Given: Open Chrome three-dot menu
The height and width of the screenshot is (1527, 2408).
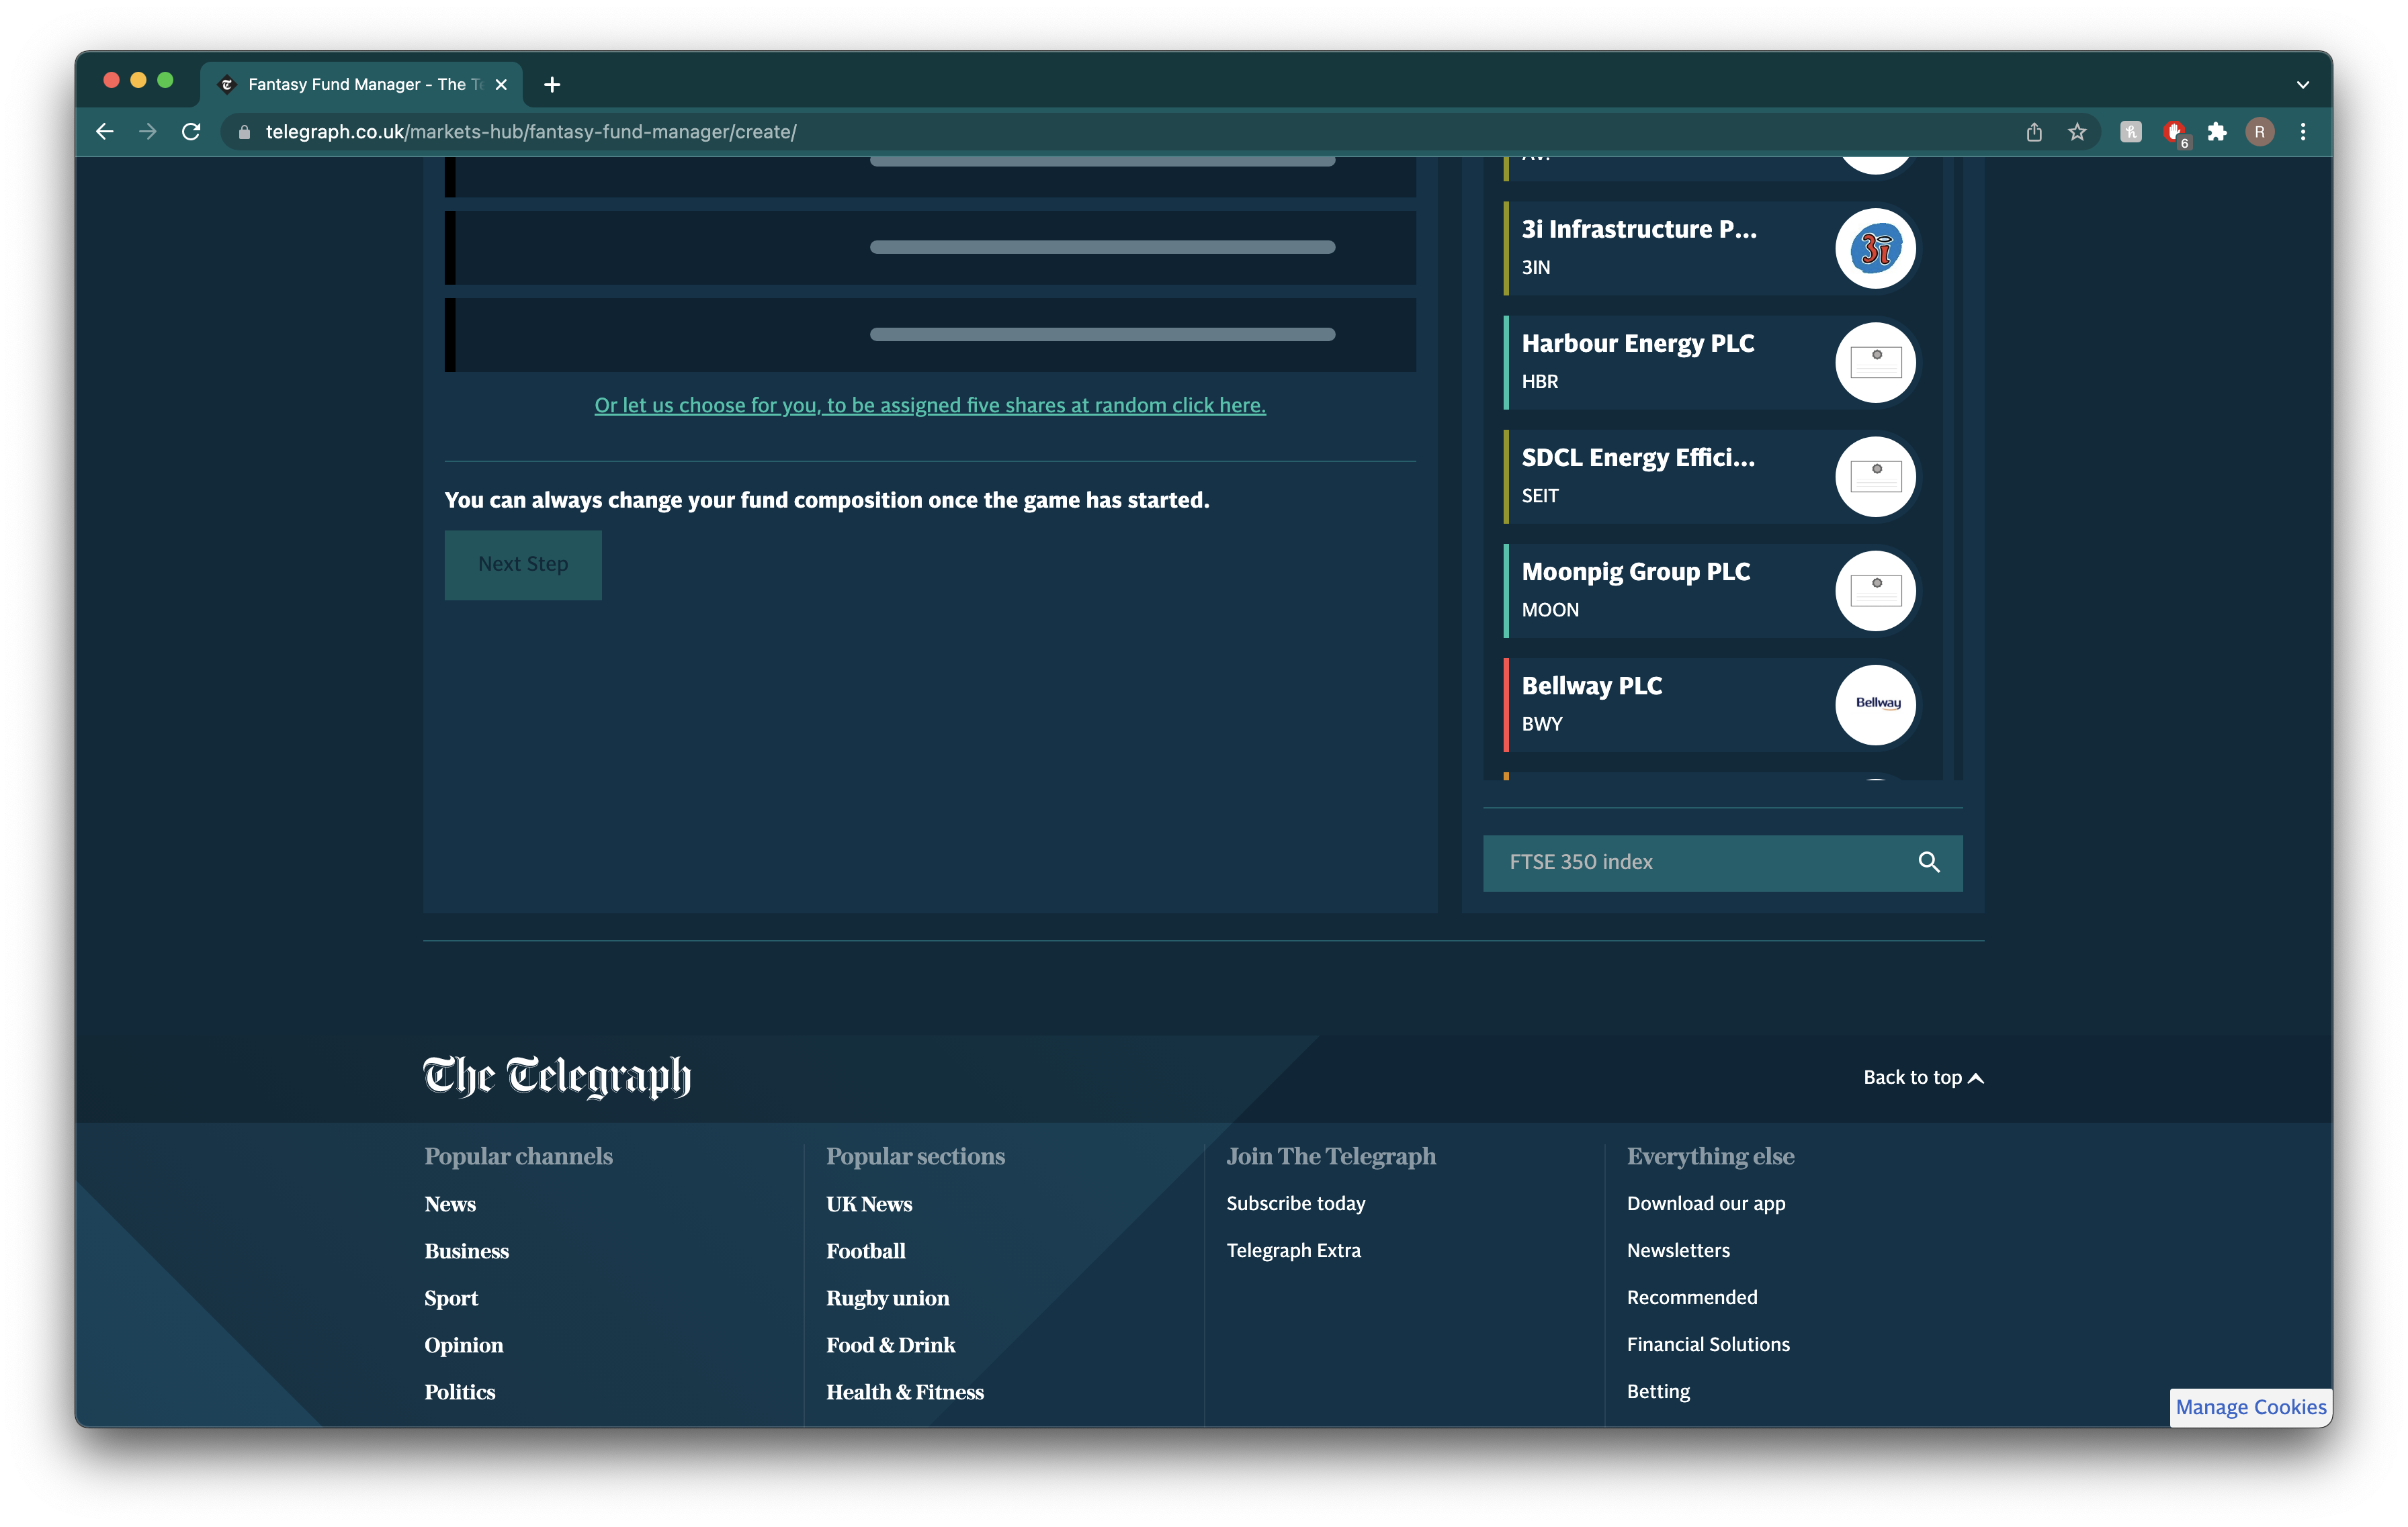Looking at the screenshot, I should click(x=2303, y=132).
